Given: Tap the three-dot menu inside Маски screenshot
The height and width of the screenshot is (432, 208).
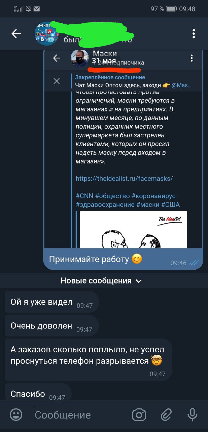Looking at the screenshot, I should (x=192, y=58).
